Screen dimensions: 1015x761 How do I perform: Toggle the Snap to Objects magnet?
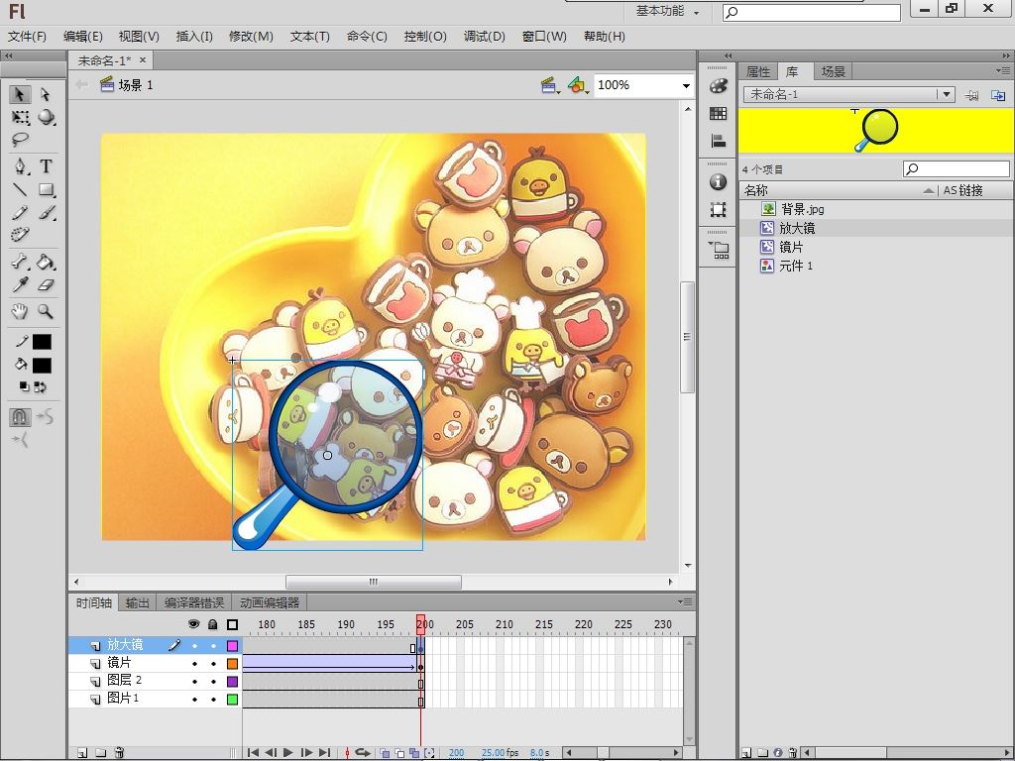[x=20, y=417]
